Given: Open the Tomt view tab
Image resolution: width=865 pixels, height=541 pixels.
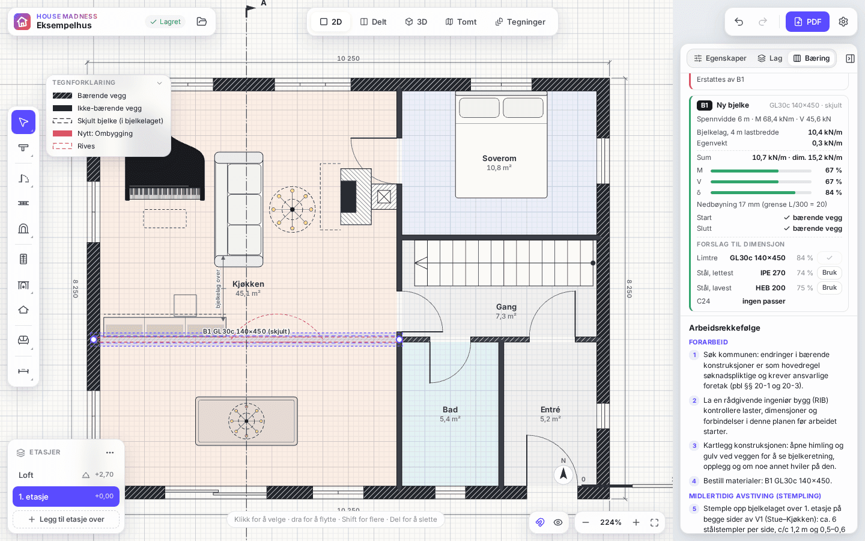Looking at the screenshot, I should (461, 22).
